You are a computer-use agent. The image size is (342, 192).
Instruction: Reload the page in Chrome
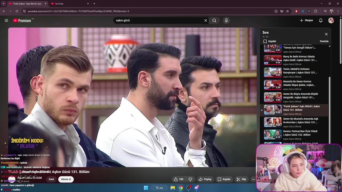click(17, 11)
